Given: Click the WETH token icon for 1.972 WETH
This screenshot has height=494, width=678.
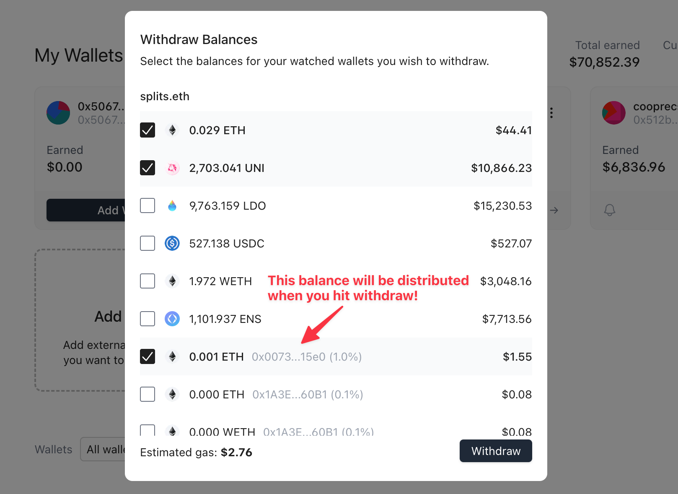Looking at the screenshot, I should (x=172, y=281).
